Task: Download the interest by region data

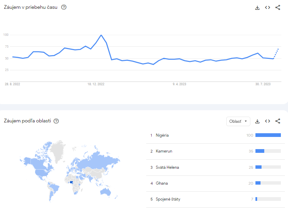Action: (257, 121)
